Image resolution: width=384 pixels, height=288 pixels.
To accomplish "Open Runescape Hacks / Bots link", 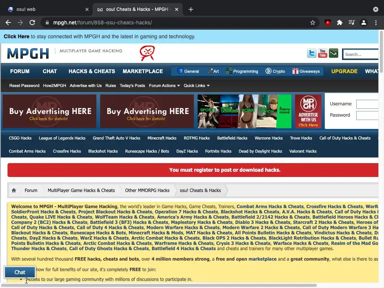I will [x=147, y=151].
